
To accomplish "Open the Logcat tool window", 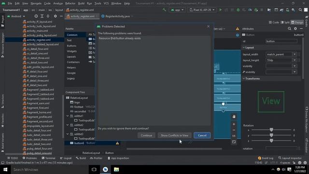I will click(66, 158).
